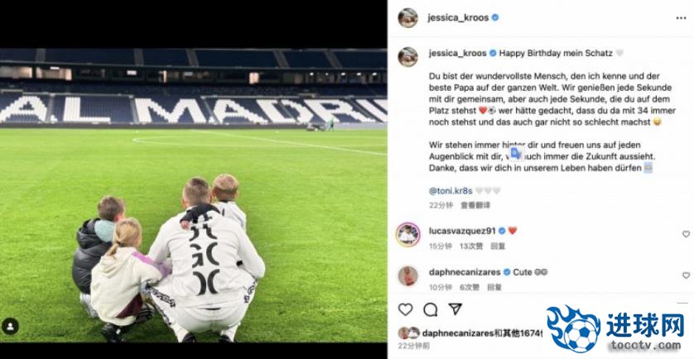This screenshot has width=694, height=359.
Task: Reply to daphnecanizares's comment
Action: click(x=494, y=287)
